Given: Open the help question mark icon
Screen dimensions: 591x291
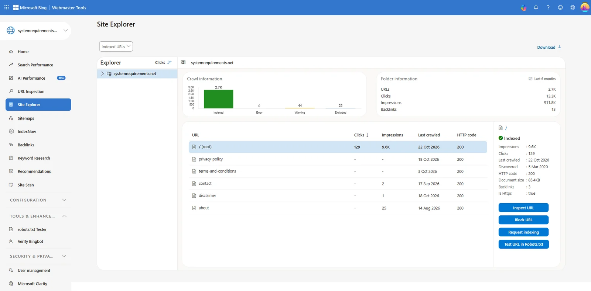Looking at the screenshot, I should click(548, 7).
